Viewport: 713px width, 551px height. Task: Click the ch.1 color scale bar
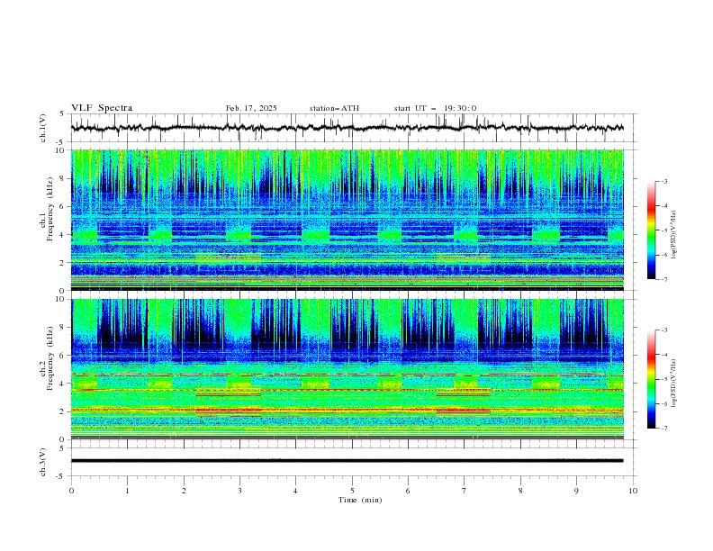tap(651, 230)
